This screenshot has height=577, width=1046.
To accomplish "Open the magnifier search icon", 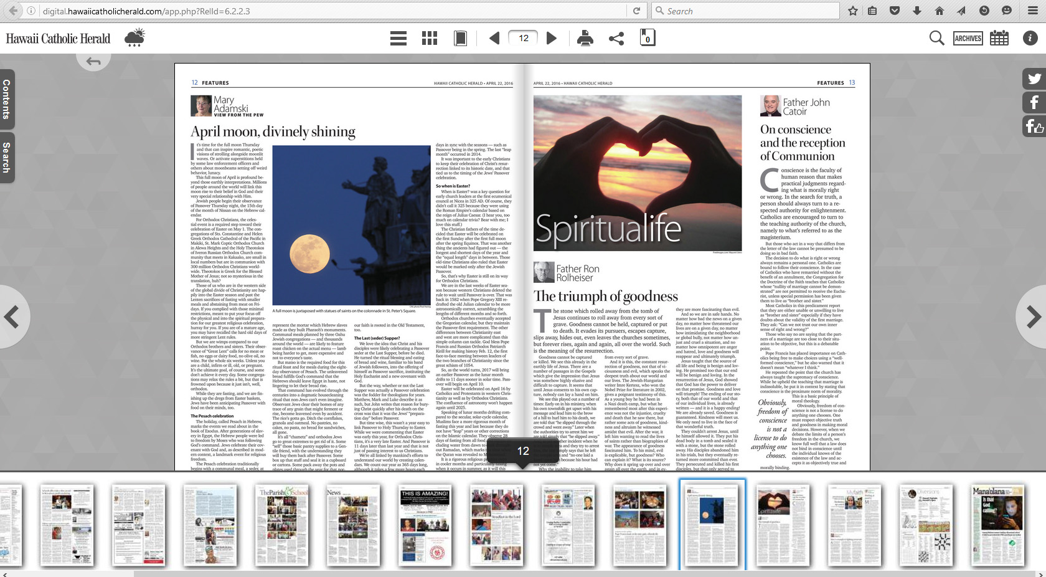I will pyautogui.click(x=936, y=39).
